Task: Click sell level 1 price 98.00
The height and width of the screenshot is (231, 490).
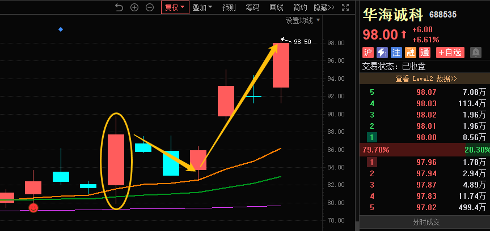Action: [x=426, y=137]
